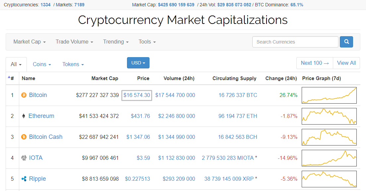This screenshot has width=366, height=191.
Task: Go to Next 100 results
Action: pyautogui.click(x=315, y=63)
